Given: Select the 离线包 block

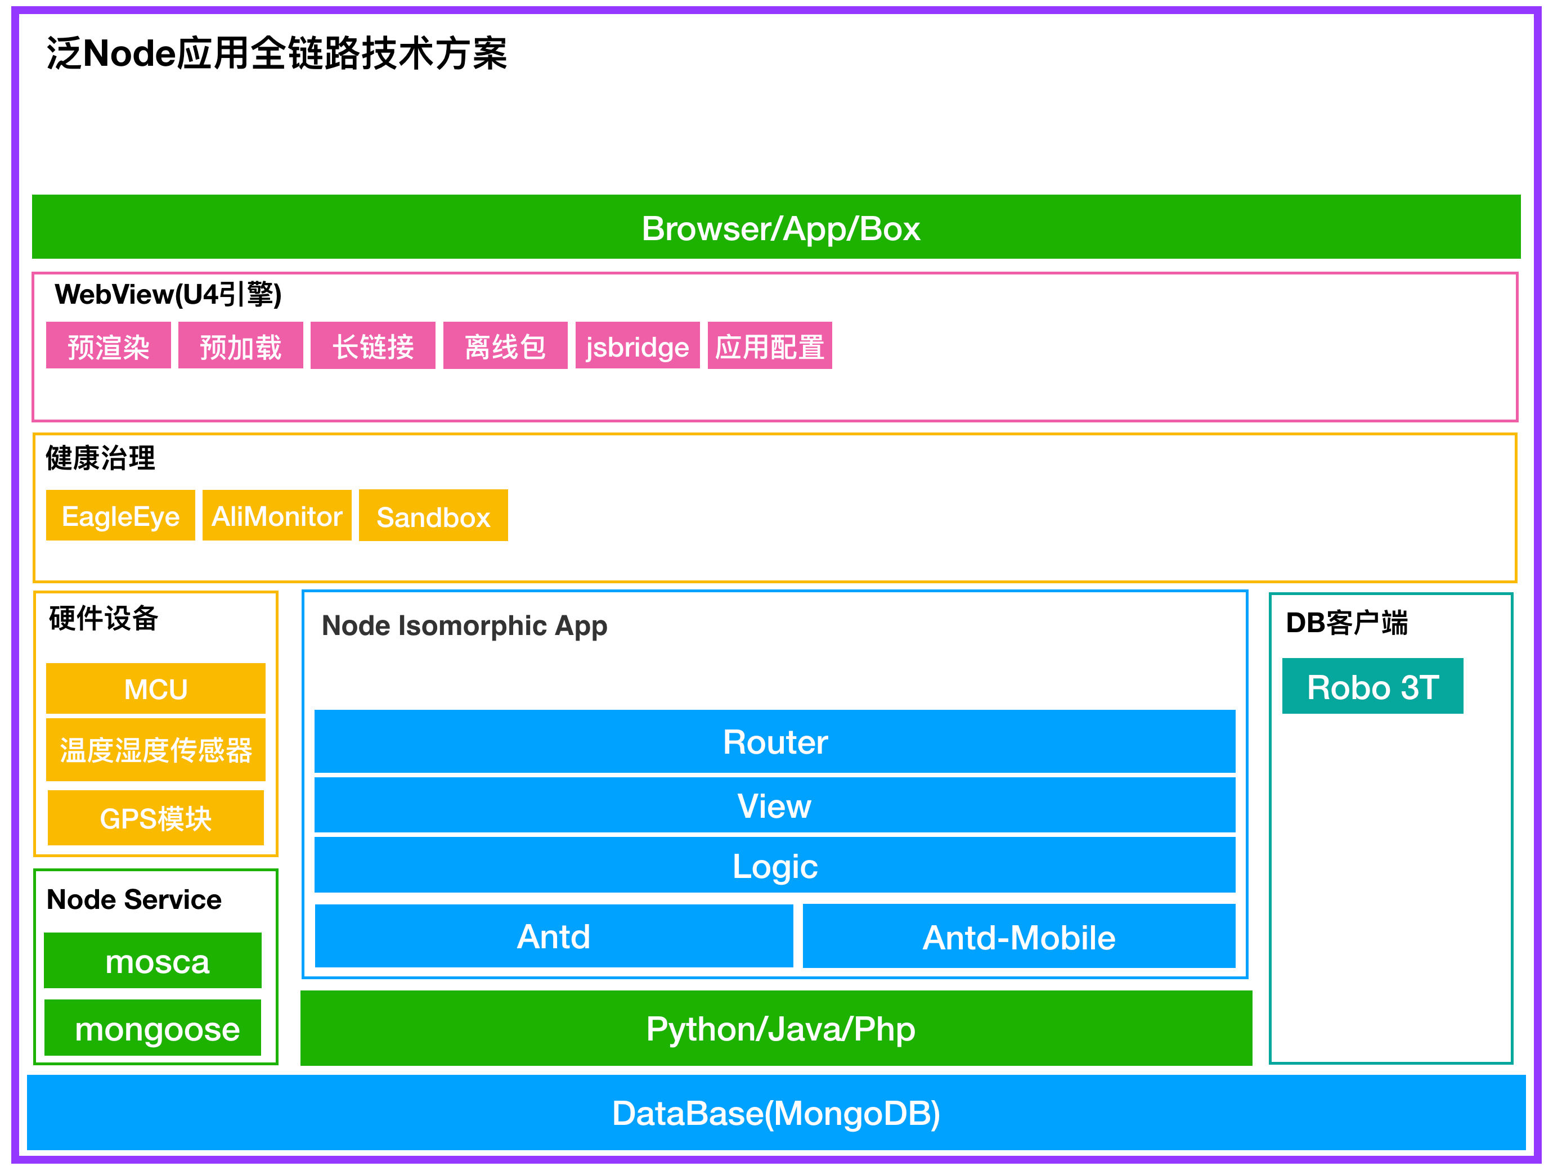Looking at the screenshot, I should click(x=505, y=345).
